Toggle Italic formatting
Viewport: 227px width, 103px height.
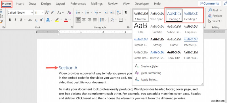tap(15, 20)
